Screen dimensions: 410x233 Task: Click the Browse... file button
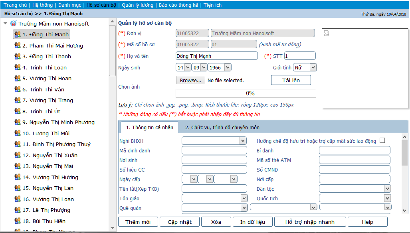tap(190, 80)
